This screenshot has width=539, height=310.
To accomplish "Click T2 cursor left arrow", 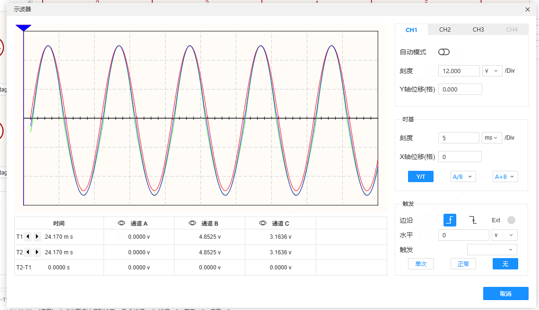I will (x=28, y=252).
